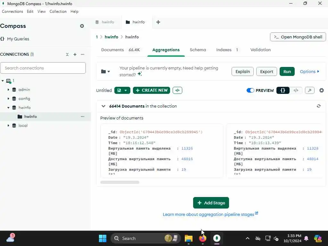Viewport: 328px width, 246px height.
Task: Open weather widget on taskbar
Action: pos(11,238)
